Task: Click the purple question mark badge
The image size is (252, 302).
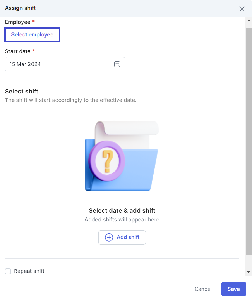Action: coord(106,161)
